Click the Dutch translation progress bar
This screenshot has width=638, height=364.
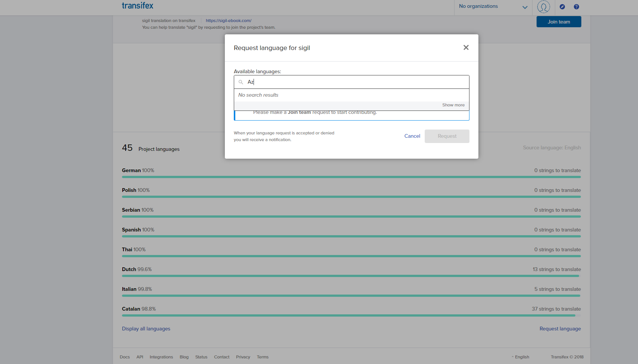[x=351, y=276]
